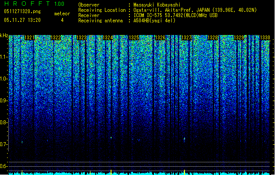The image size is (275, 175).
Task: Click the 1329 time label
Action: pos(239,38)
